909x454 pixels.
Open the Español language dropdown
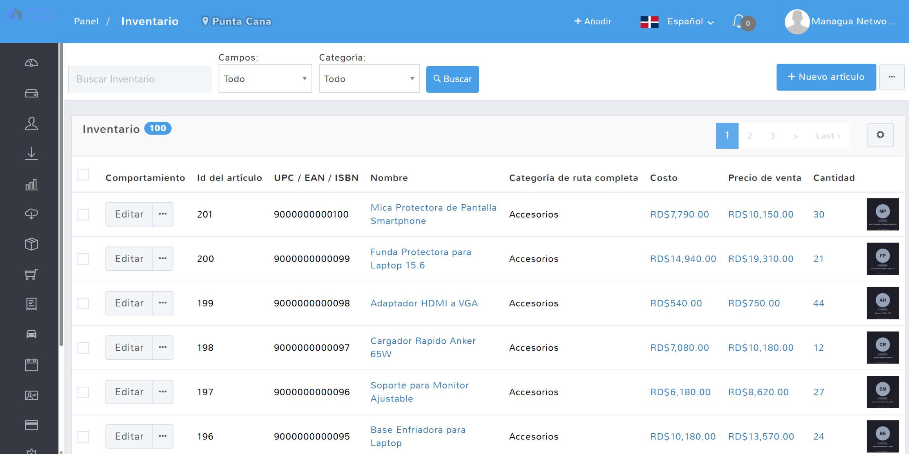tap(677, 22)
